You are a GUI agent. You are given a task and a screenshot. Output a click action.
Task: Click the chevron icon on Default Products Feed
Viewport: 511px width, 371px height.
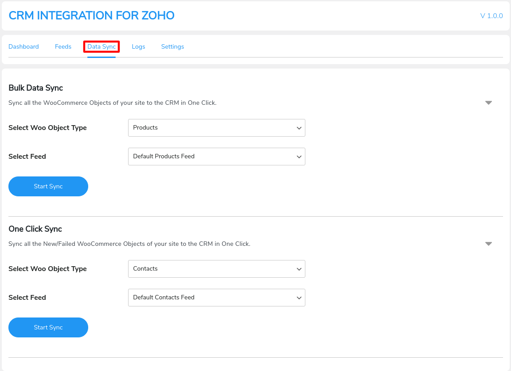click(299, 156)
